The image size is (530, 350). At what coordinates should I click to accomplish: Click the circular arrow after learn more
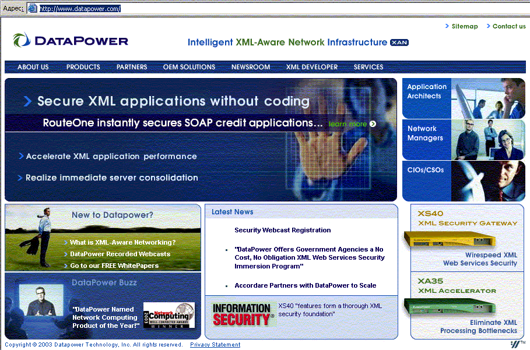(373, 124)
